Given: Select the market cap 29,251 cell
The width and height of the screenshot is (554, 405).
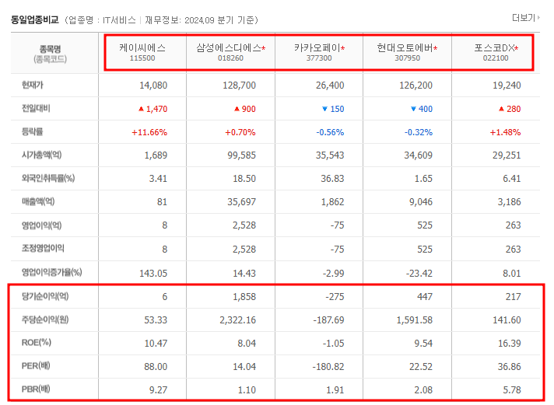Looking at the screenshot, I should pyautogui.click(x=507, y=155).
